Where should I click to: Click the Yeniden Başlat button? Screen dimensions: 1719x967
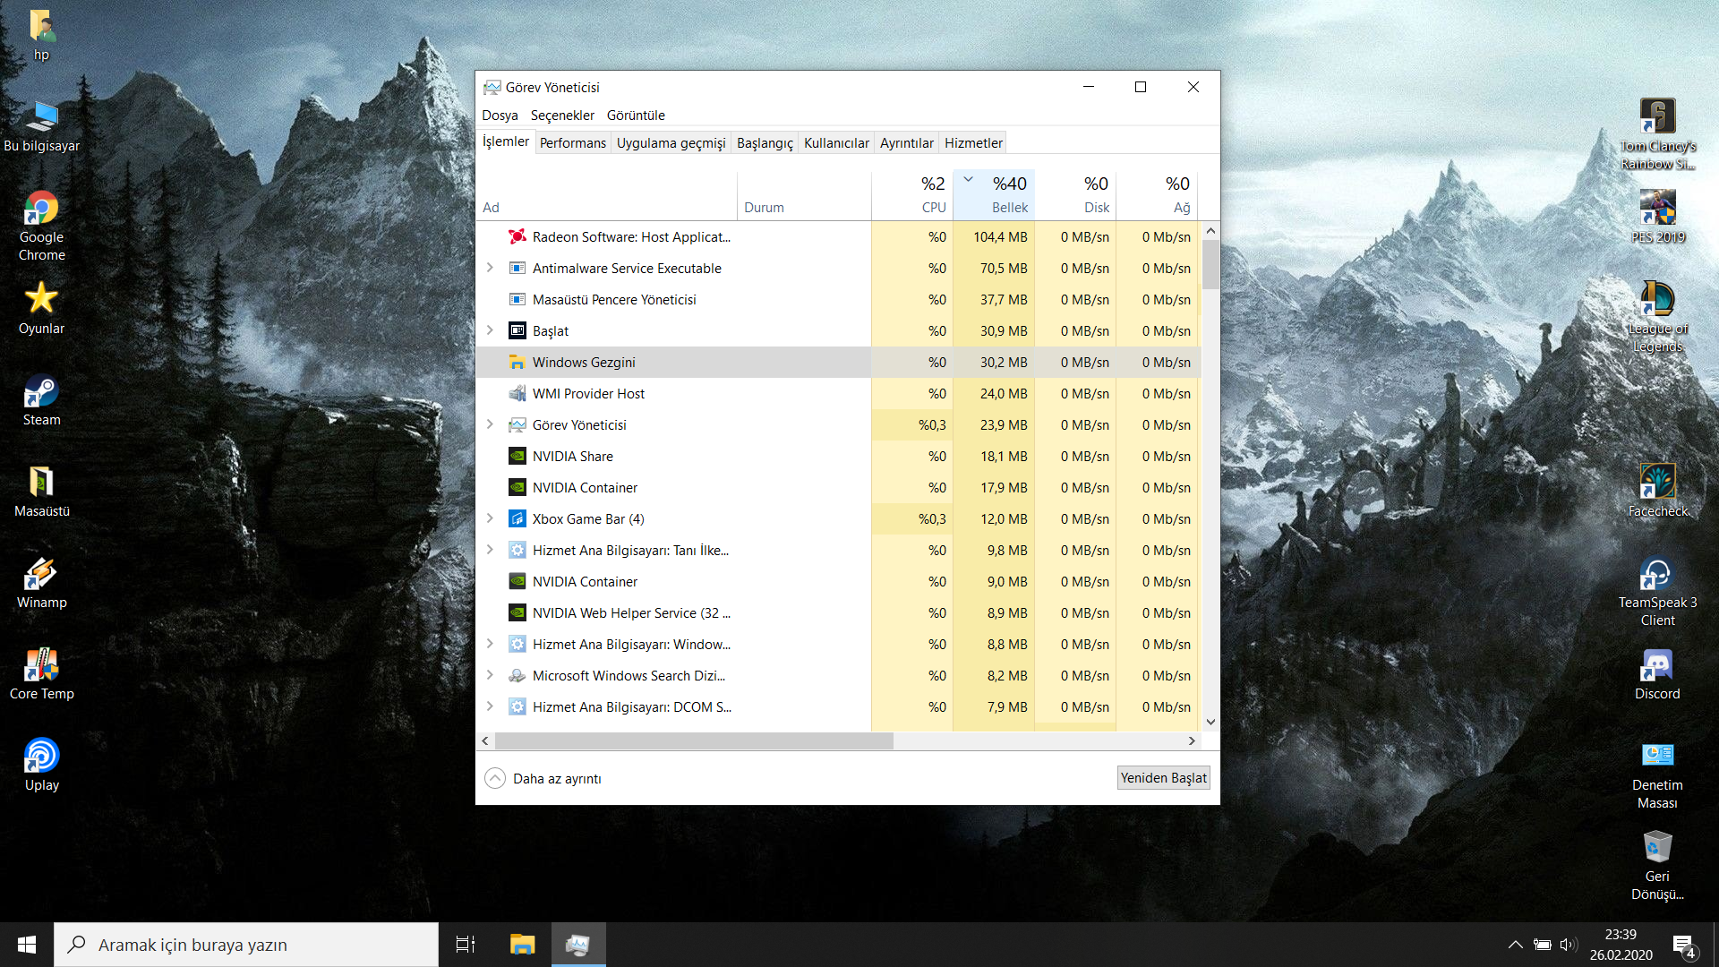[x=1163, y=778]
